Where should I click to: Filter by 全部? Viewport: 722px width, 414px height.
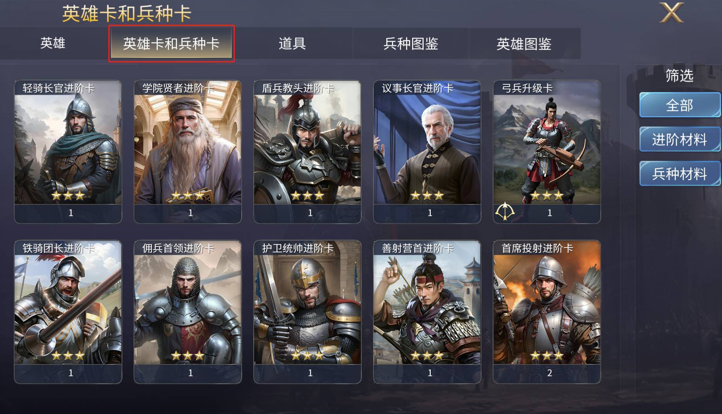pos(680,105)
